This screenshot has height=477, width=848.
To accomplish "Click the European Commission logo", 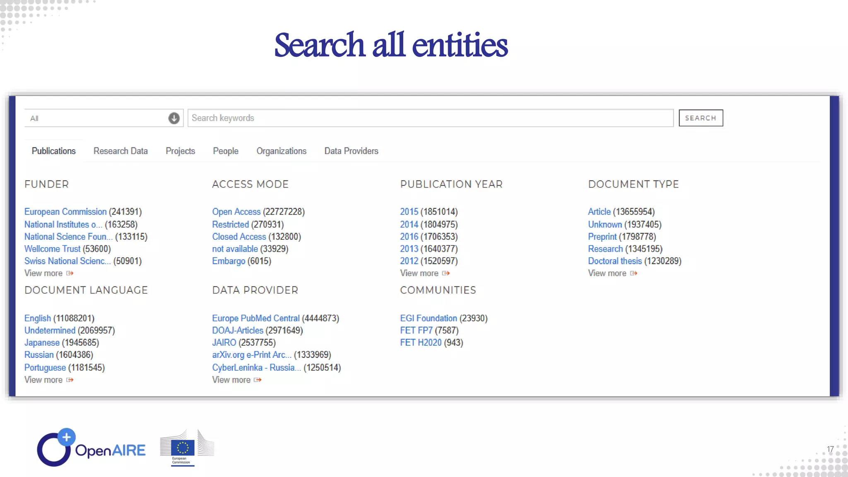I will (187, 448).
